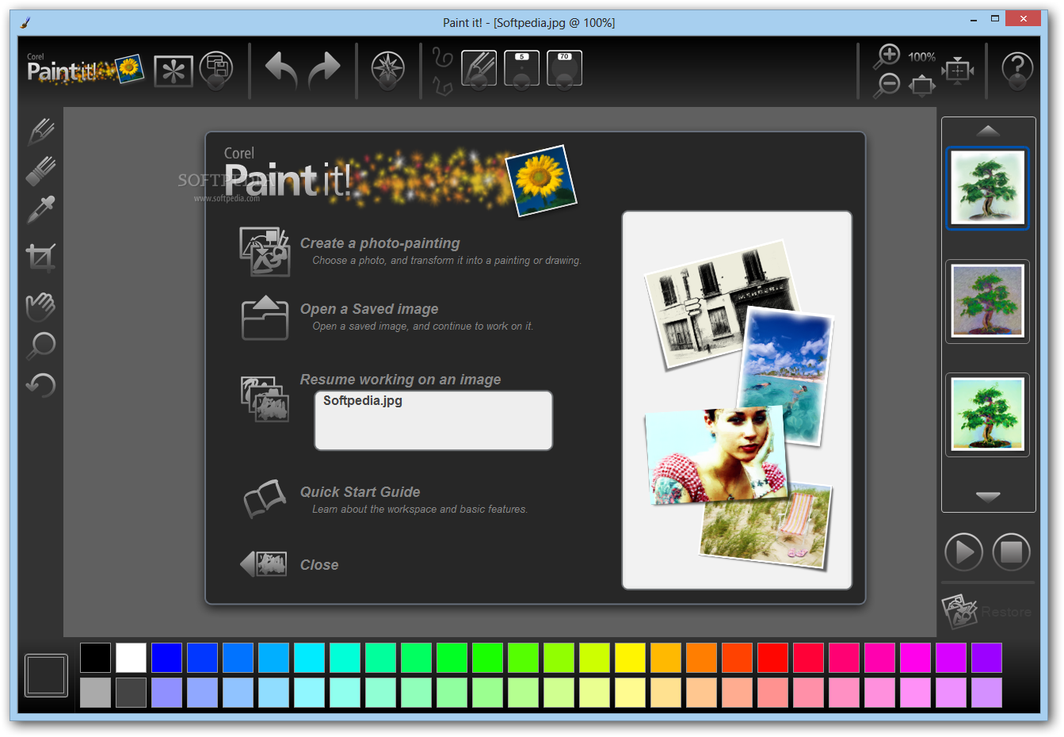Viewport: 1064px width, 737px height.
Task: Click the photo collage preview panel
Action: coord(737,400)
